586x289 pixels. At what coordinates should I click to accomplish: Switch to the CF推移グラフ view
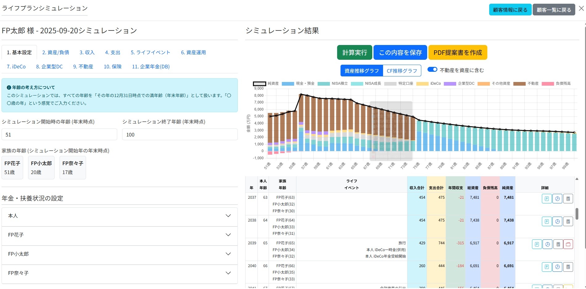coord(402,71)
